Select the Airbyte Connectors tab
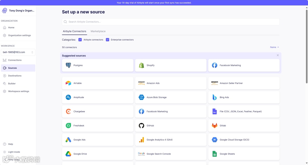The image size is (308, 165). click(74, 31)
